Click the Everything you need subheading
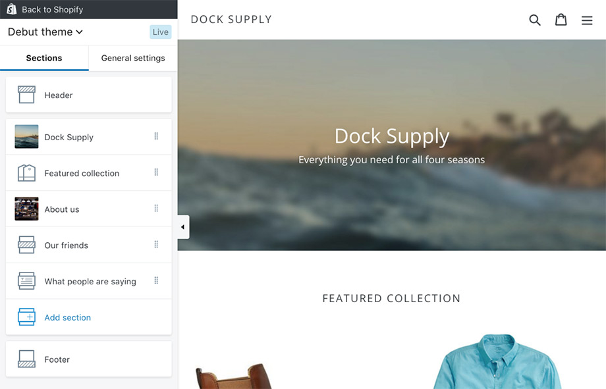This screenshot has width=606, height=389. coord(391,160)
